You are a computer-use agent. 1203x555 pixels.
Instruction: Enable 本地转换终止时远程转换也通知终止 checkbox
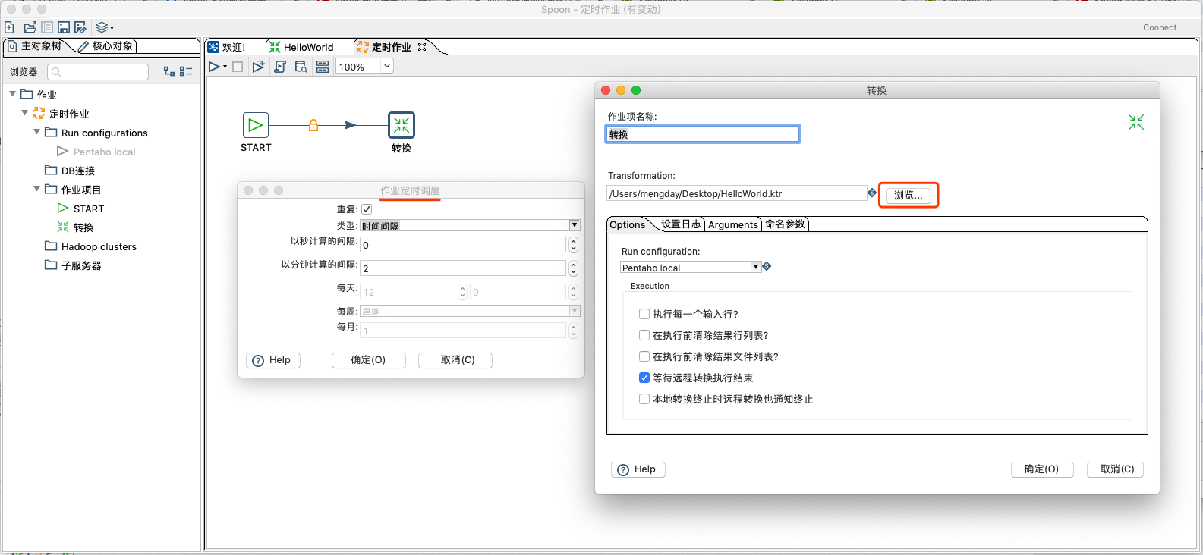644,399
